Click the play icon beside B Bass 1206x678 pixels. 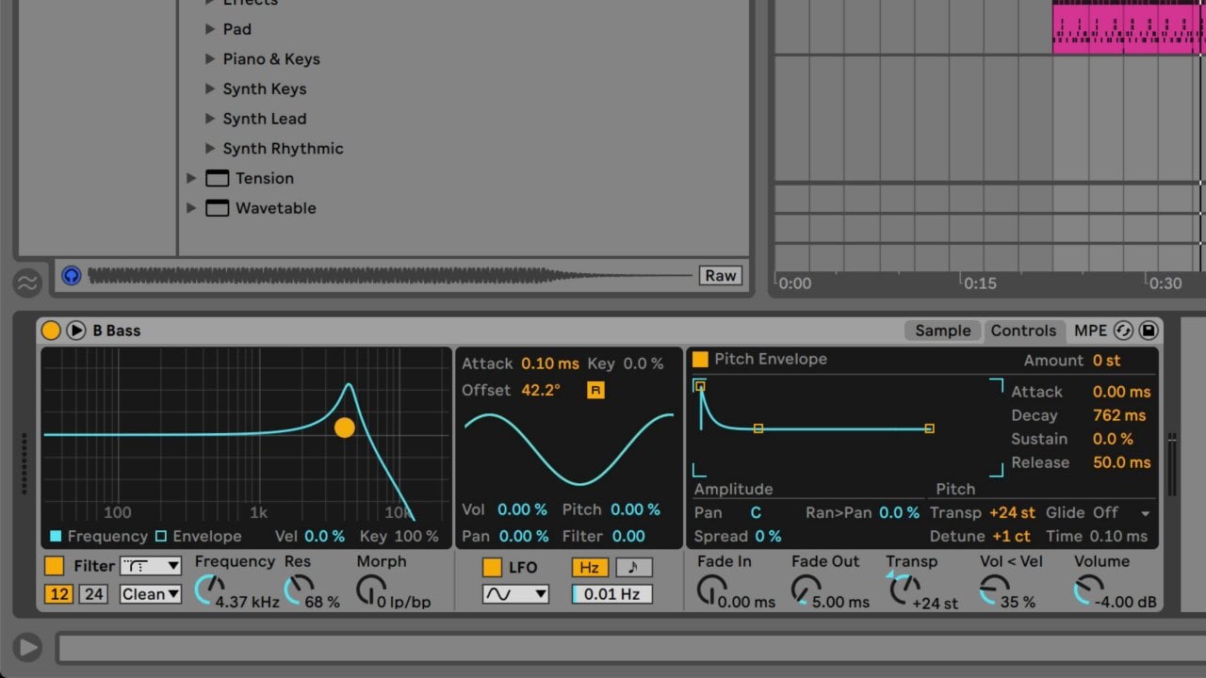tap(76, 331)
